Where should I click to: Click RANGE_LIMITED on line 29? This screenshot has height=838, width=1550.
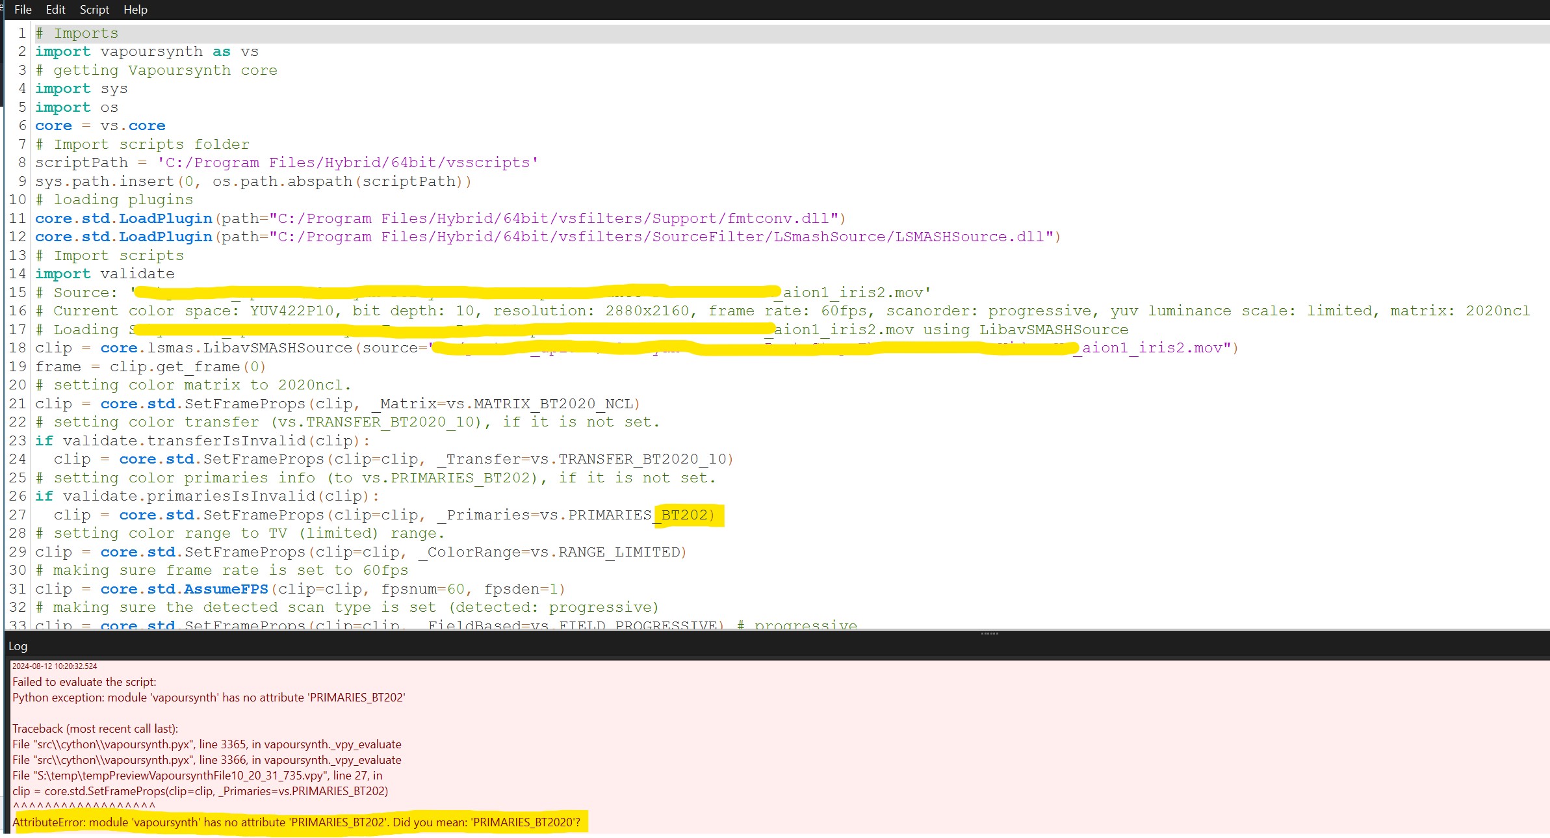[x=619, y=552]
